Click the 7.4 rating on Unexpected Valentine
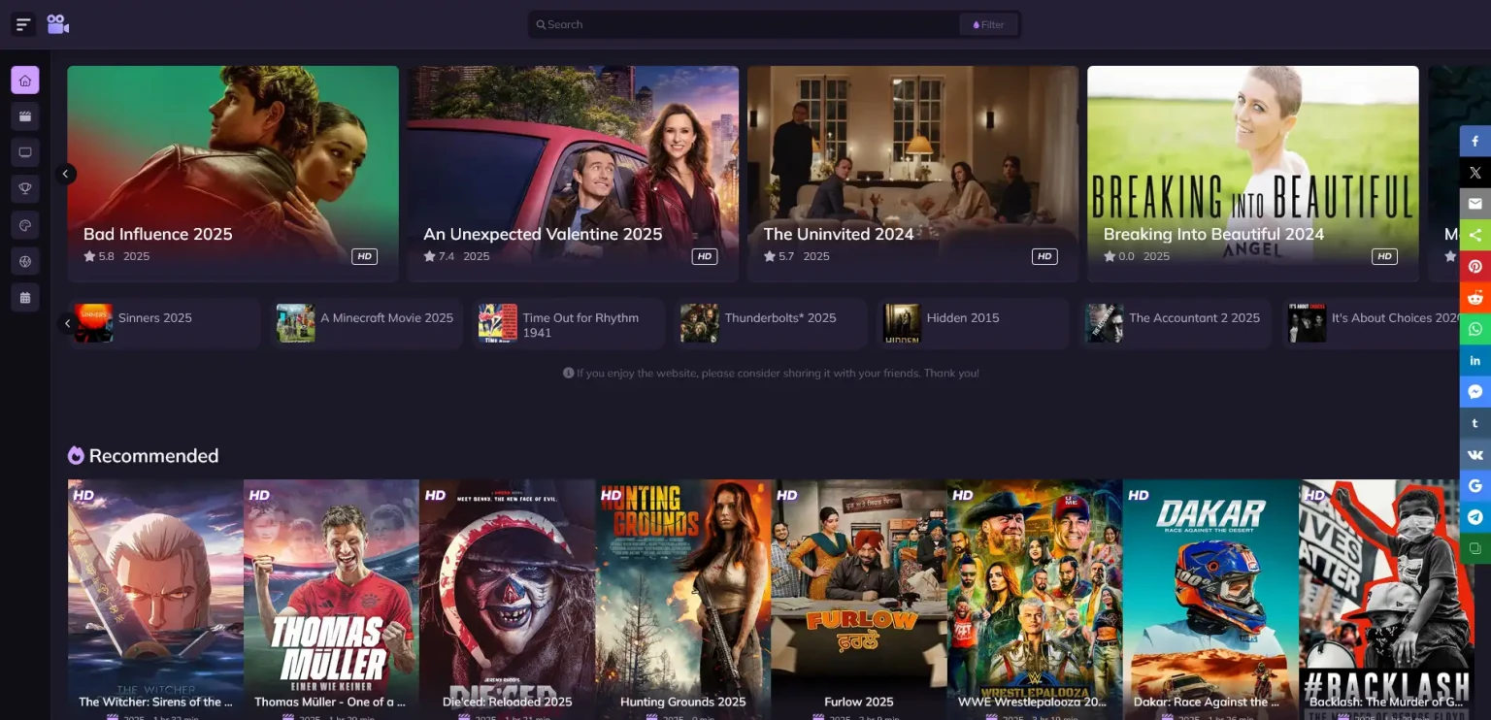The width and height of the screenshot is (1491, 720). click(x=439, y=256)
